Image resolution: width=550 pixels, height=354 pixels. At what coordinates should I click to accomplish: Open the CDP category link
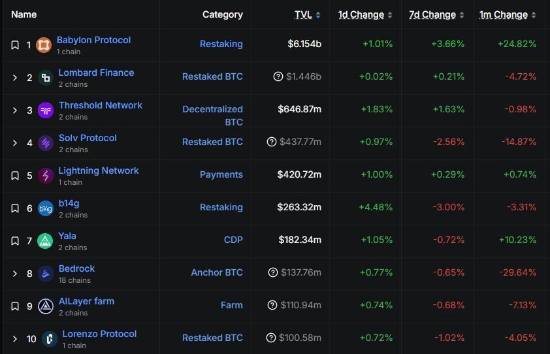233,240
